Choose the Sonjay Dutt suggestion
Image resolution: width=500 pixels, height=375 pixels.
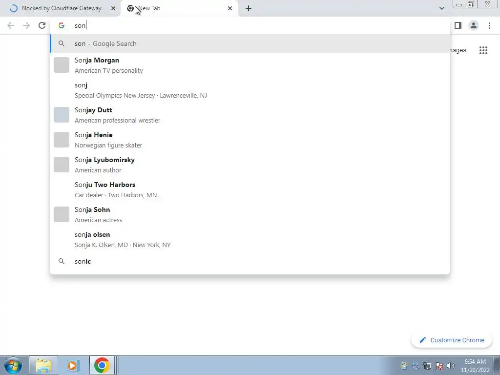[250, 115]
